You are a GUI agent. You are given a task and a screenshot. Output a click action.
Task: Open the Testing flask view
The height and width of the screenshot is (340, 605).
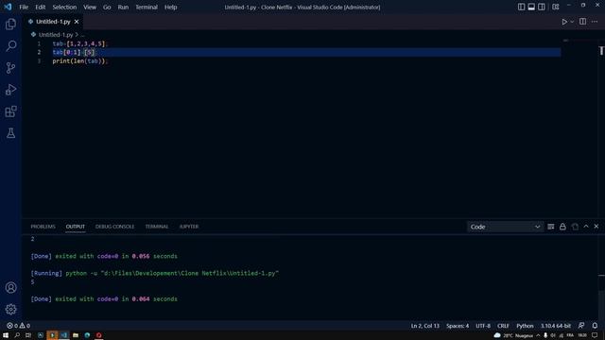[10, 133]
